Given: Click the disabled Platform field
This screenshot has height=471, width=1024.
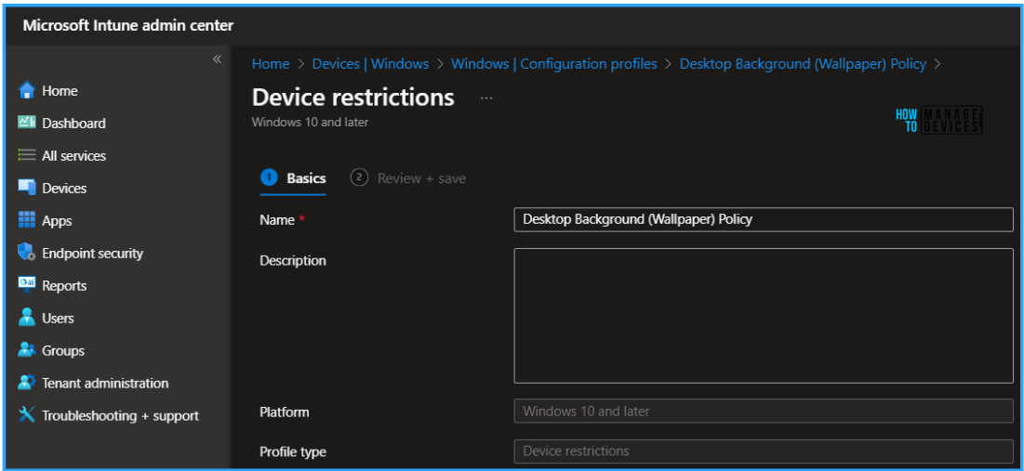Looking at the screenshot, I should point(764,412).
